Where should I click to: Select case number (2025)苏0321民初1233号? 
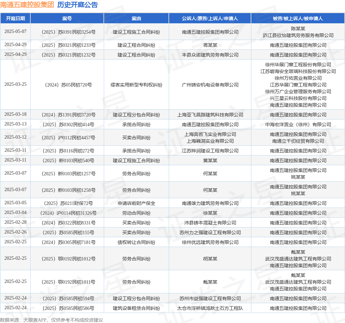(x=69, y=45)
